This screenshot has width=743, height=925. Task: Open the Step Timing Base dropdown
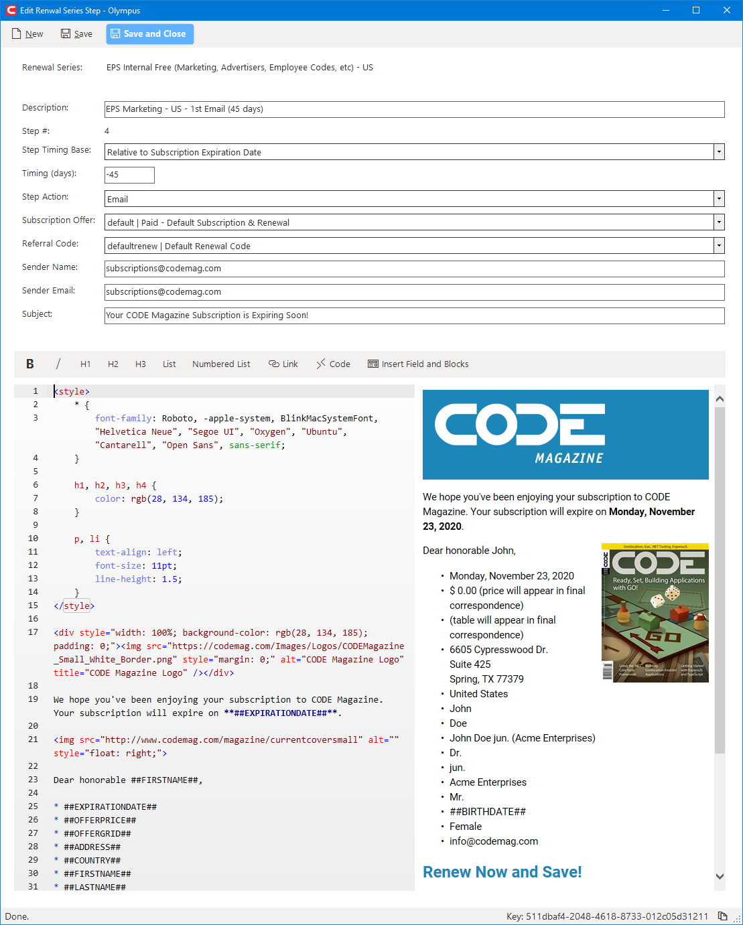pos(719,152)
